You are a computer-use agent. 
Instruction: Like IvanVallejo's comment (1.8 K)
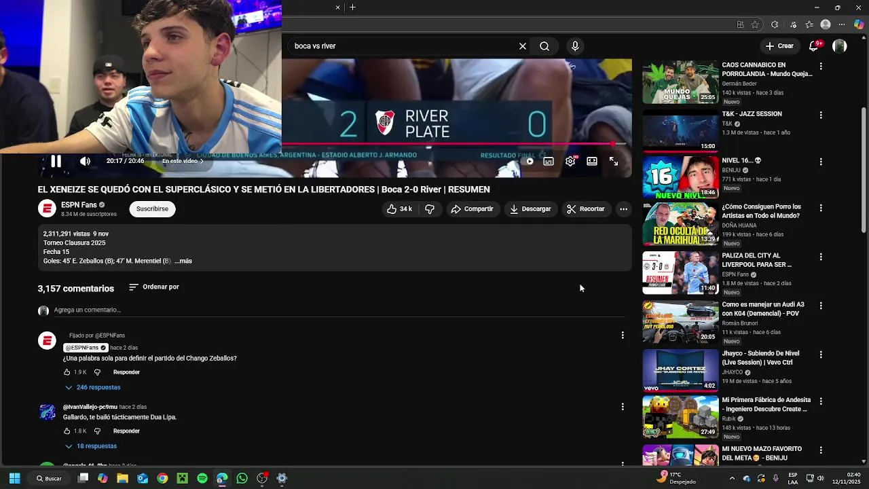67,431
